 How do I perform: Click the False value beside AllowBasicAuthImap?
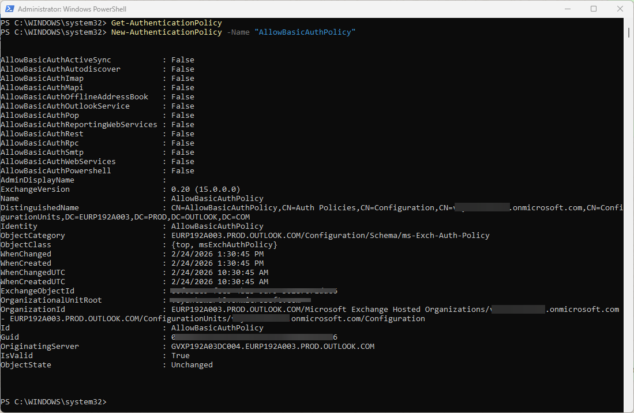point(182,79)
